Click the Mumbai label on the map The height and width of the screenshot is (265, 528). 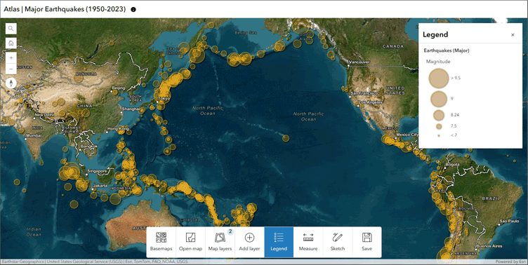point(34,135)
